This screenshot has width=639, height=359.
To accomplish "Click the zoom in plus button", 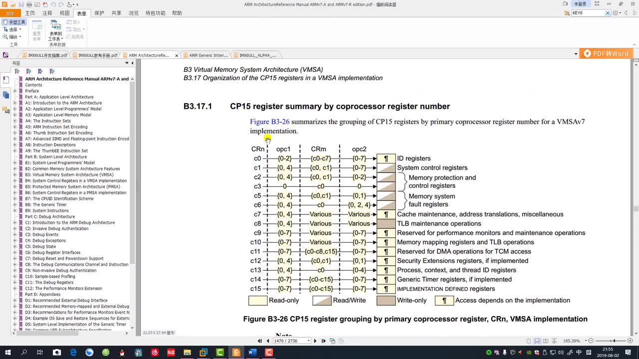I will (630, 341).
